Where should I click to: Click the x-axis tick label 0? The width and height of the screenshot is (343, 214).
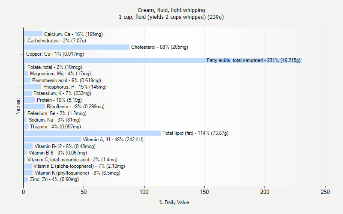click(x=24, y=192)
